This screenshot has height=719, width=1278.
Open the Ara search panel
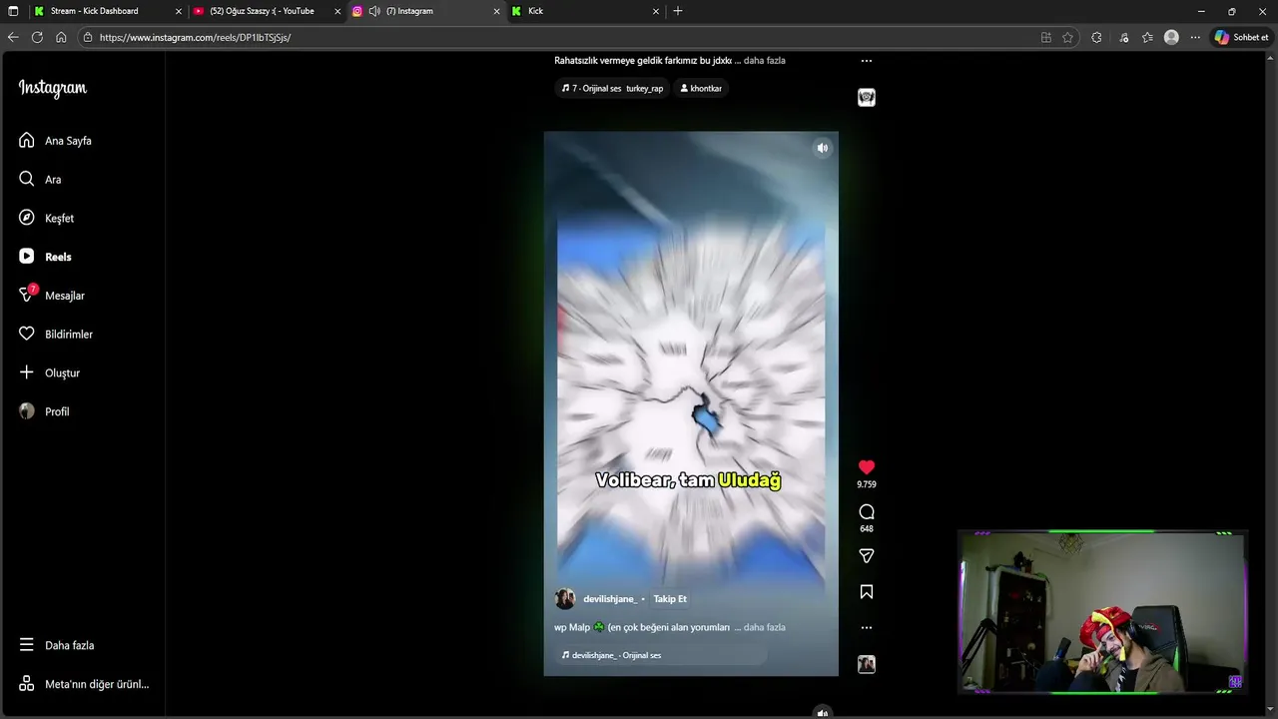40,180
